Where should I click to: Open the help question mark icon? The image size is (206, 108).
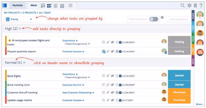pyautogui.click(x=201, y=5)
